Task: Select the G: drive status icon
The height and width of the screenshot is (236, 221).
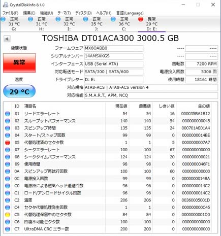Action: click(x=3, y=19)
